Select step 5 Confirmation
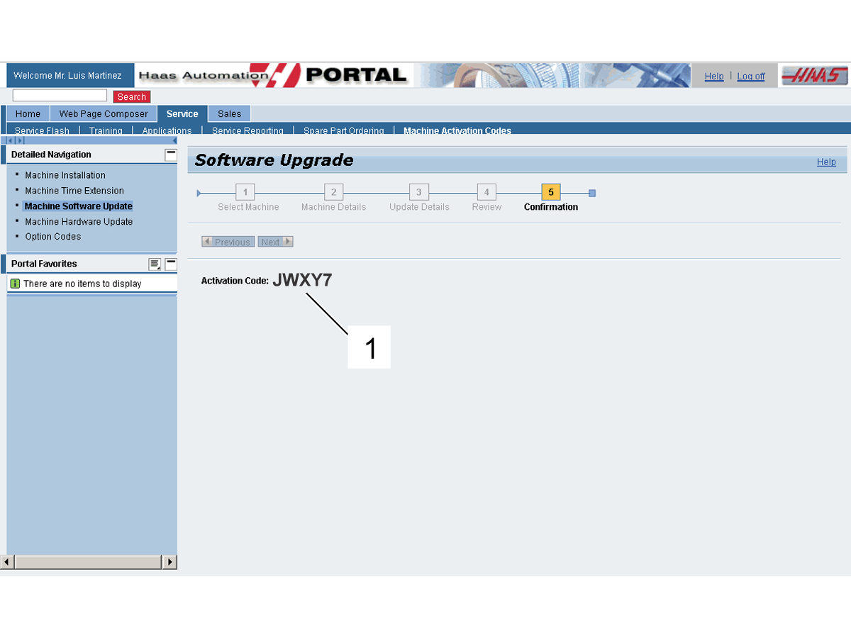This screenshot has width=851, height=638. pyautogui.click(x=551, y=192)
